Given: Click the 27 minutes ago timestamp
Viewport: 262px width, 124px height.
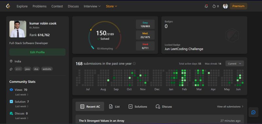Looking at the screenshot, I should click(x=231, y=121).
